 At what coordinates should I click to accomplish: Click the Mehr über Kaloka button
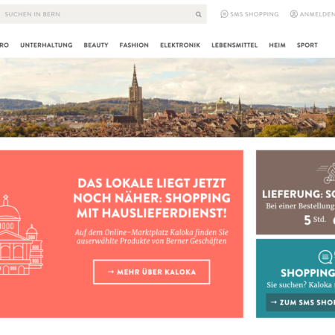click(152, 272)
